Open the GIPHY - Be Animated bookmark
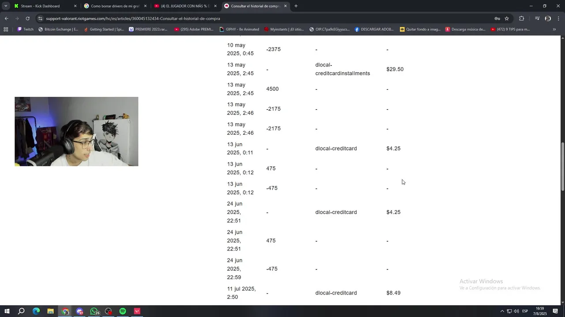565x317 pixels. point(239,29)
